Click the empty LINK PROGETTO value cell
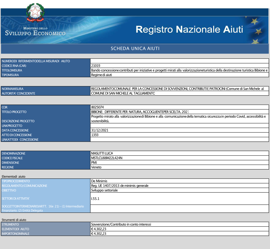Viewport: 270px width, 249px height. (179, 126)
